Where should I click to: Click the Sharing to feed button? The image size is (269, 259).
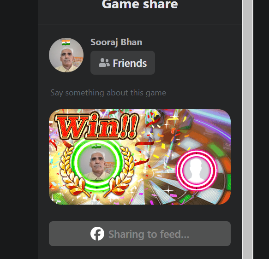(x=140, y=234)
